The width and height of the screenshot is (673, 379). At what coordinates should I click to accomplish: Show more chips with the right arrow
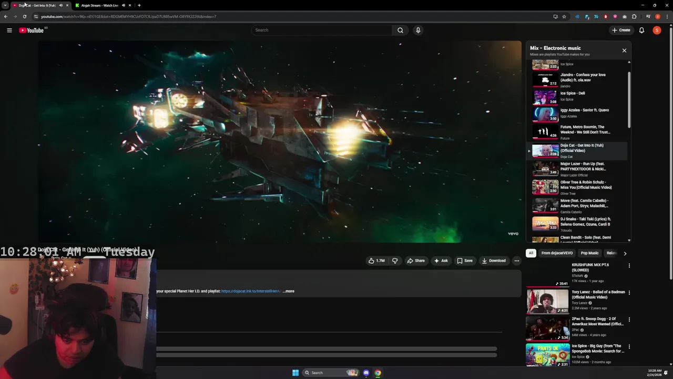point(625,253)
